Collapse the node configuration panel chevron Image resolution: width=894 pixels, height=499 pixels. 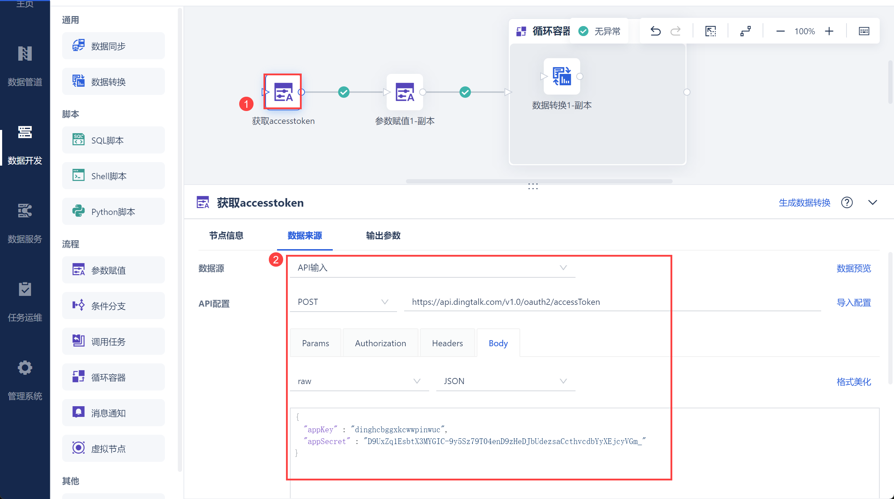click(x=872, y=203)
